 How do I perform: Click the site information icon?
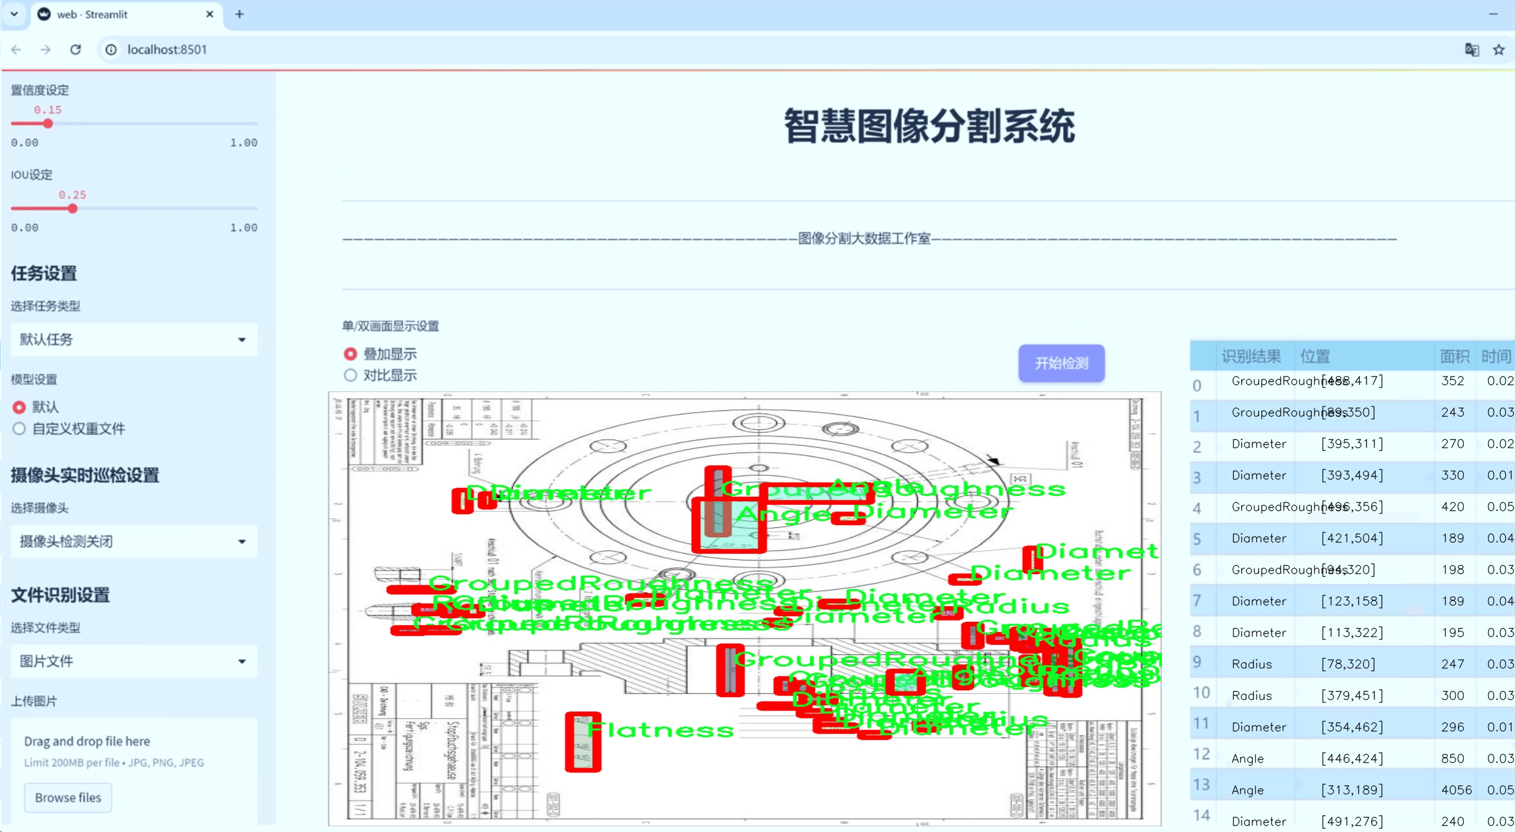coord(111,50)
